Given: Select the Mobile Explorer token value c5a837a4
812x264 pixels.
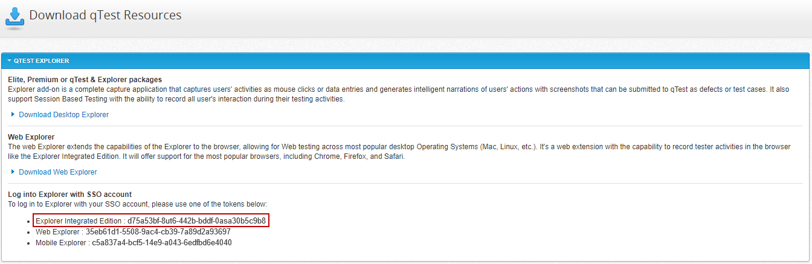Looking at the screenshot, I should point(162,243).
